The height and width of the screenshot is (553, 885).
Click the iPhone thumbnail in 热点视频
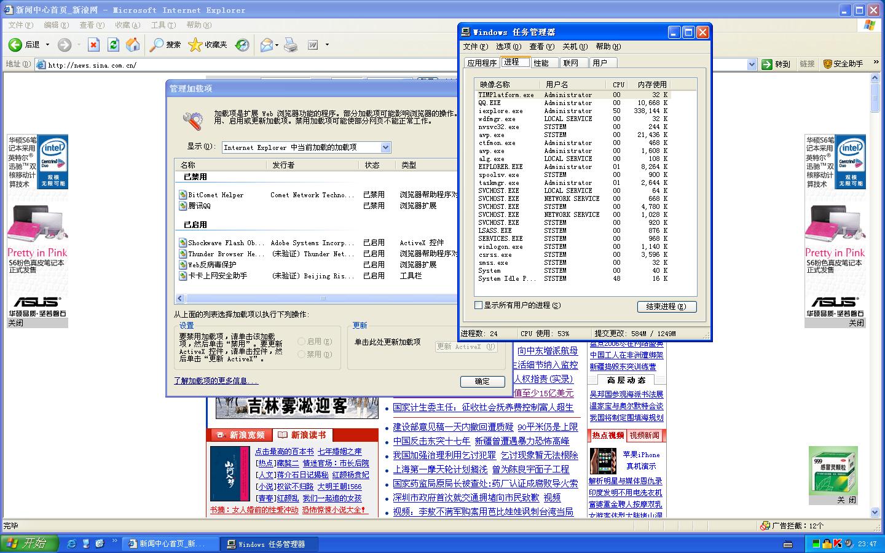[602, 461]
